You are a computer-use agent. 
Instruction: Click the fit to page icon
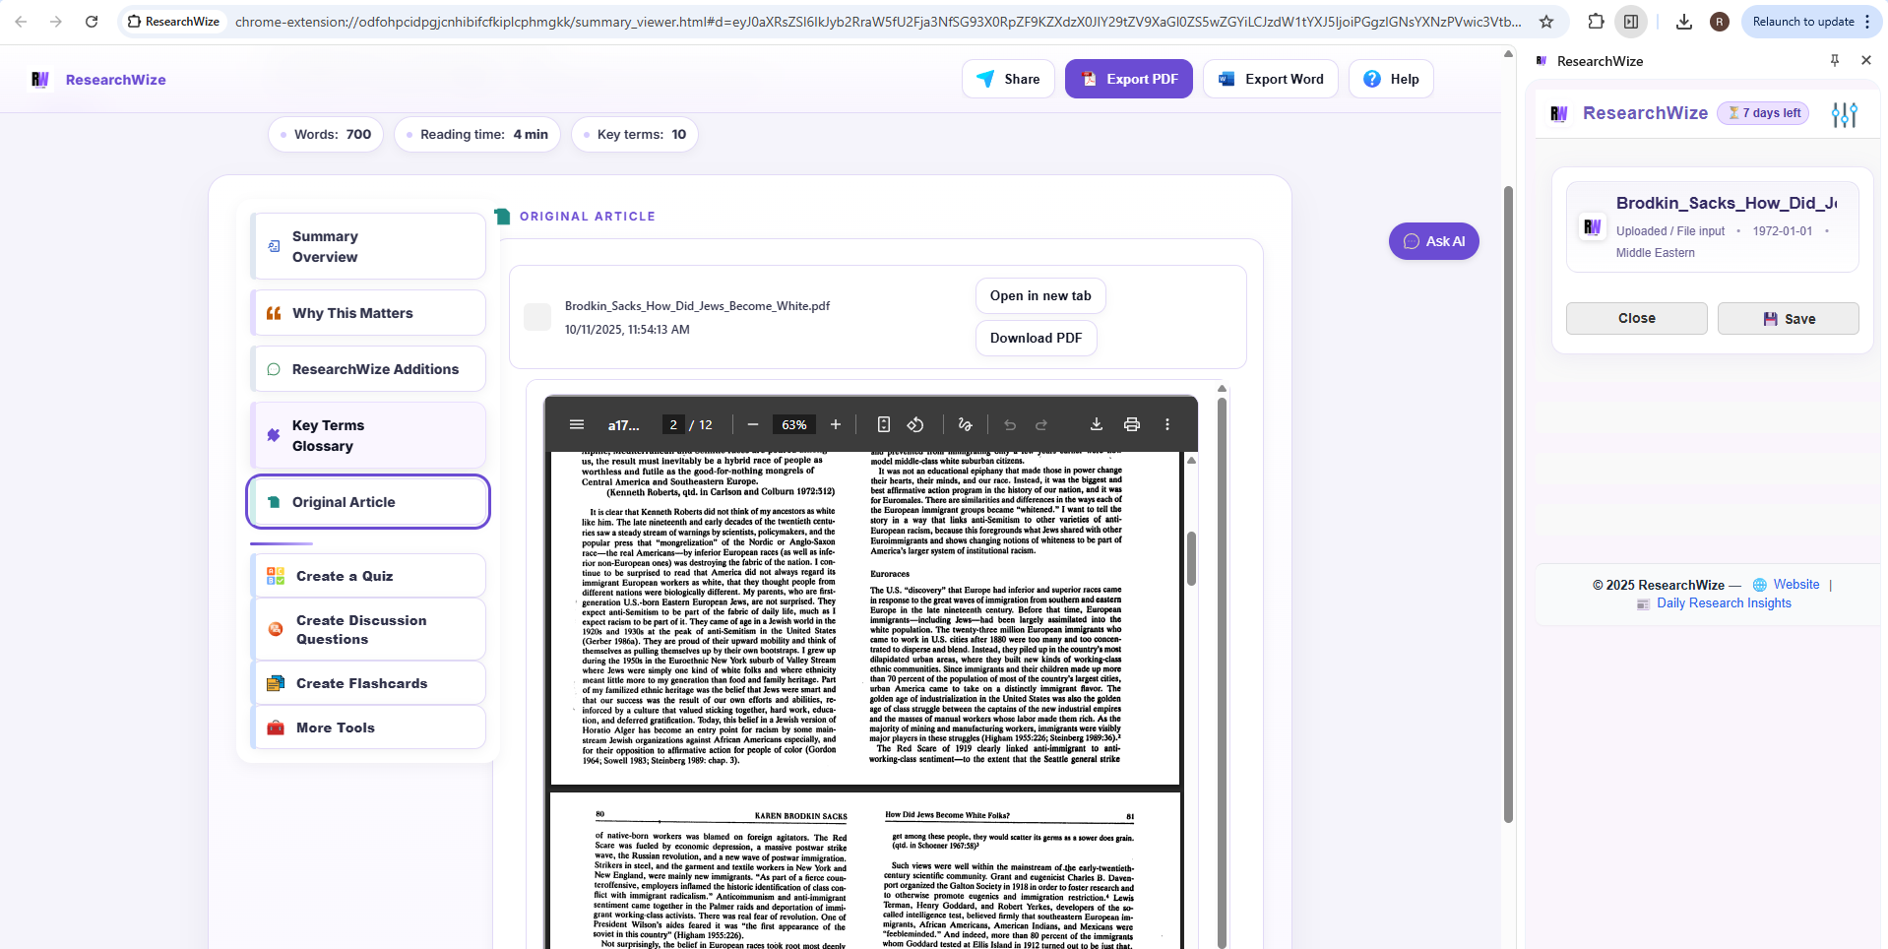click(x=884, y=424)
